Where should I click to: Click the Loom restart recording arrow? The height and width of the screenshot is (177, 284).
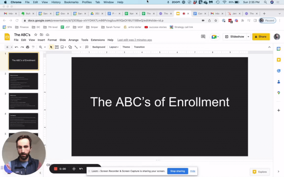click(x=81, y=169)
